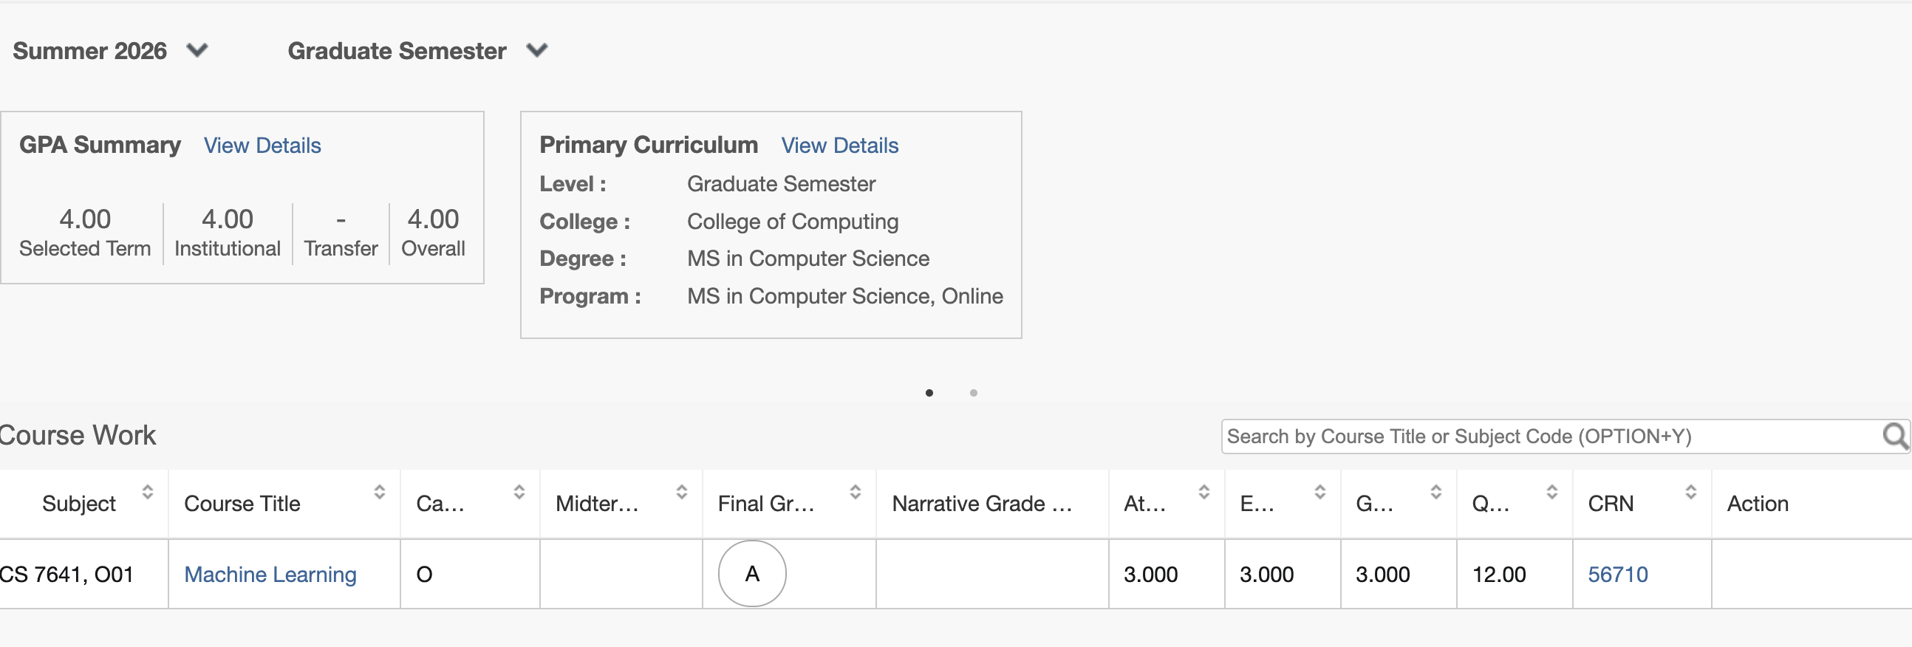Viewport: 1912px width, 647px height.
Task: Select the first carousel page dot
Action: [x=929, y=392]
